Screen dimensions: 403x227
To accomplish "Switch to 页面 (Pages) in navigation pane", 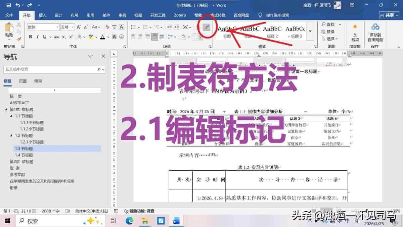I will [x=23, y=81].
